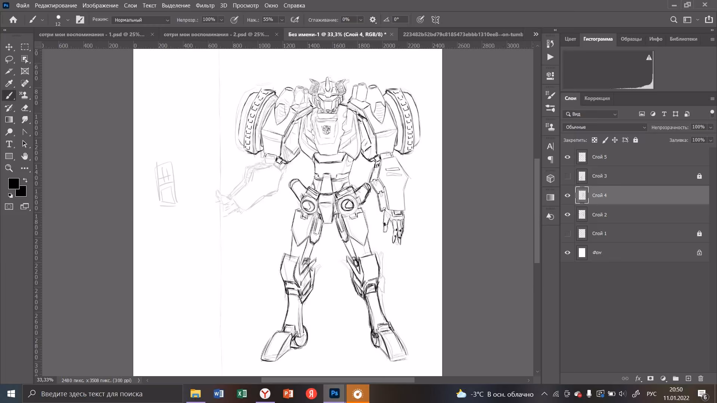Open the Вид layer filter dropdown

coord(590,114)
